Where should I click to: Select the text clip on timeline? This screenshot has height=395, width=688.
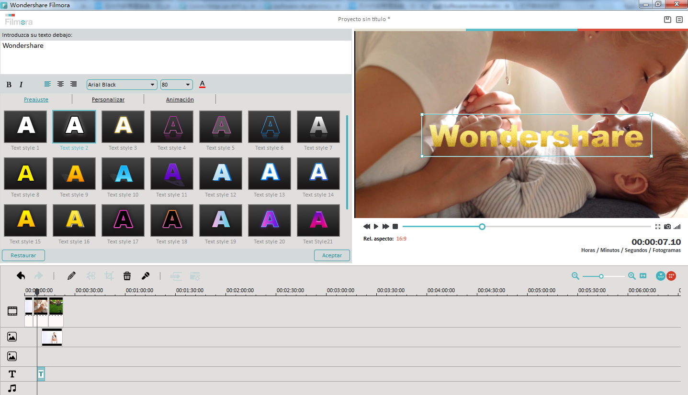[41, 374]
